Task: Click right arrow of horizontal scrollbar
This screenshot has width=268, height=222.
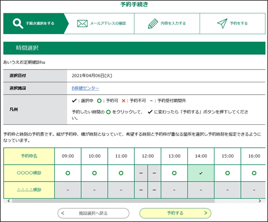Action: coord(260,201)
